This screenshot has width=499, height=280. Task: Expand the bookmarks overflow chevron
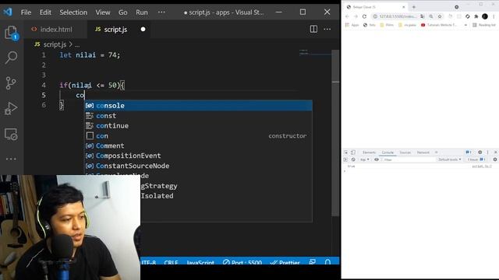click(465, 25)
